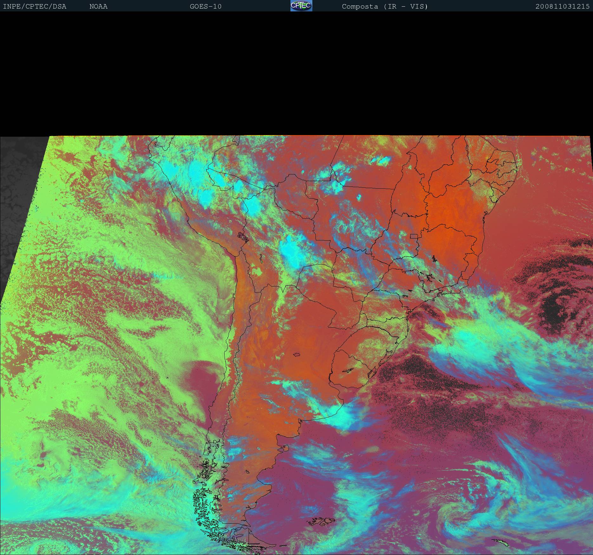This screenshot has width=593, height=555.
Task: Click the CPTEC logo in the header
Action: click(301, 6)
